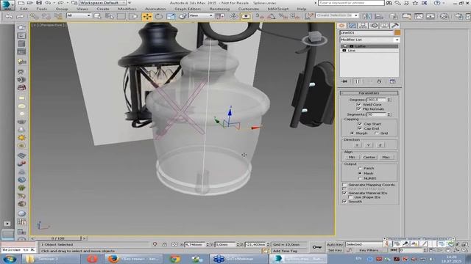The width and height of the screenshot is (471, 264).
Task: Enable Generate Mapping Coords checkbox
Action: pos(344,185)
